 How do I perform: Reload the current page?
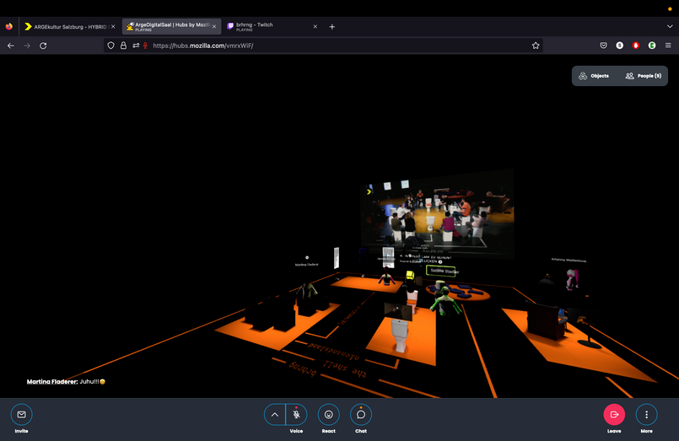[x=43, y=46]
